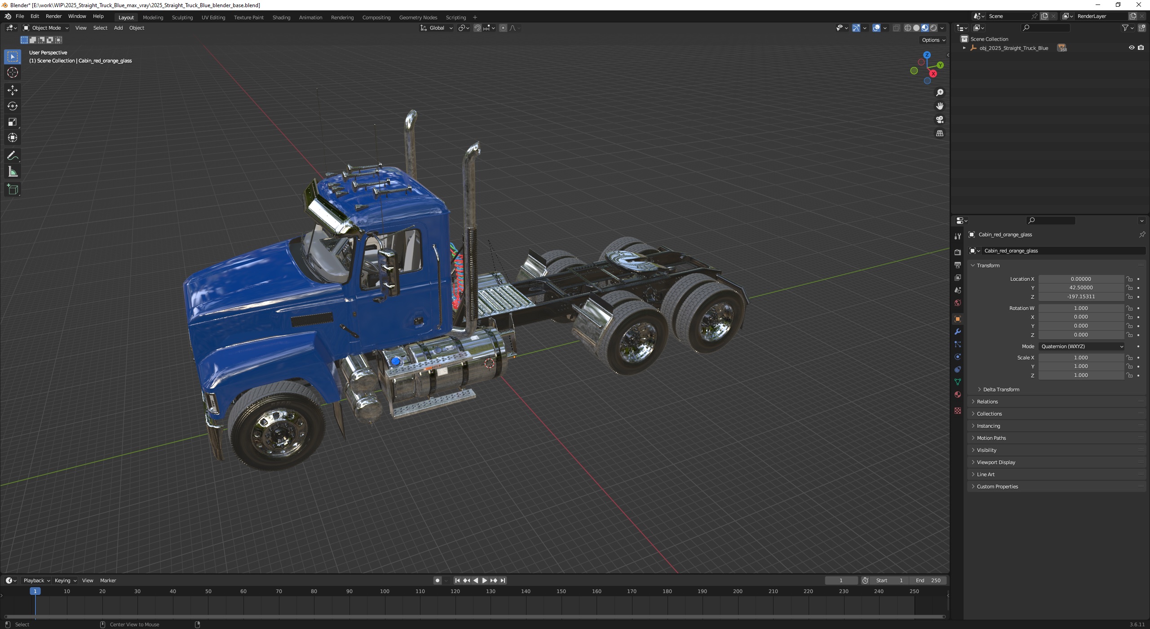Toggle viewport overlays button
Viewport: 1150px width, 629px height.
tap(876, 28)
